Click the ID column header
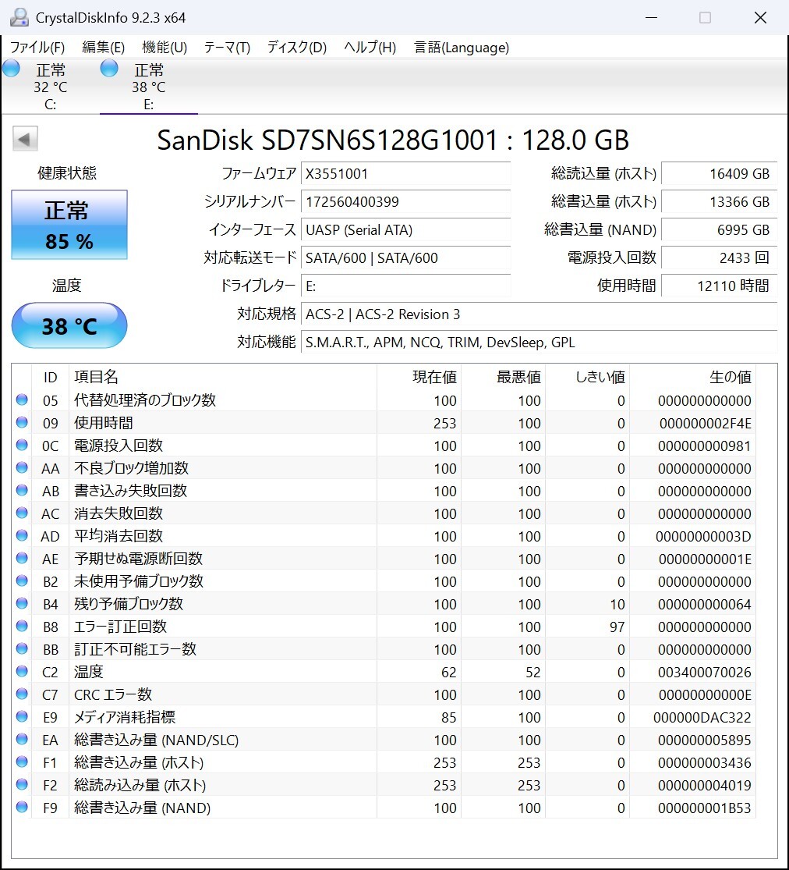The height and width of the screenshot is (870, 789). [x=51, y=378]
